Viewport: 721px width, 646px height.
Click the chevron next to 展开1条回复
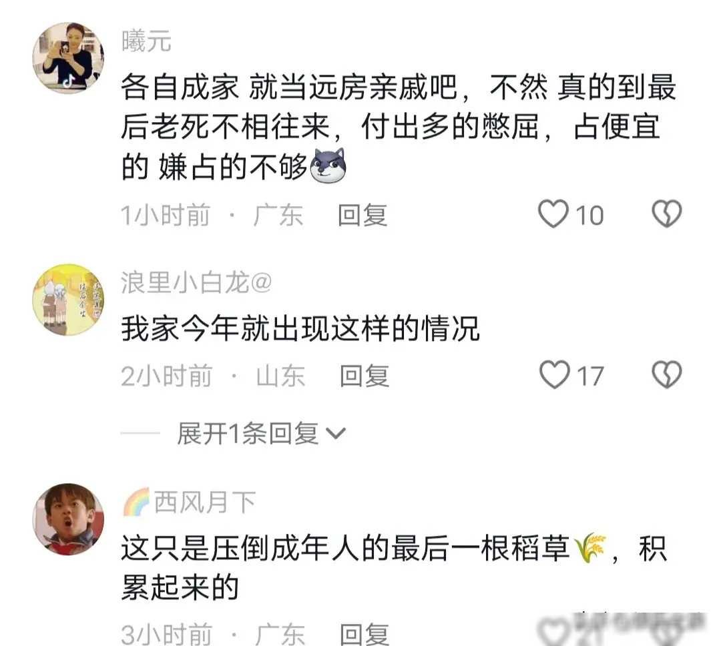tap(335, 434)
